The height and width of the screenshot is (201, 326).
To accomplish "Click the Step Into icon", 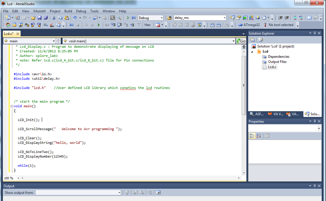I will point(113,25).
